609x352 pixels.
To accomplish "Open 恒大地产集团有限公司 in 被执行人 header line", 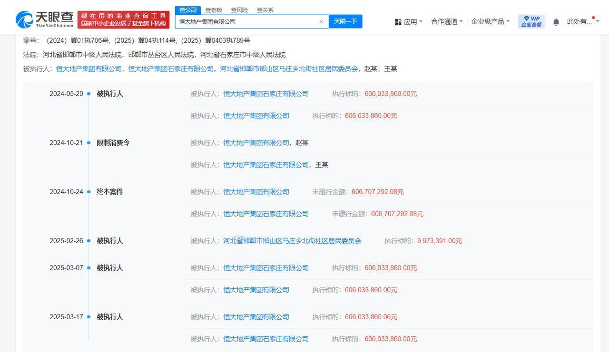I will tap(89, 69).
